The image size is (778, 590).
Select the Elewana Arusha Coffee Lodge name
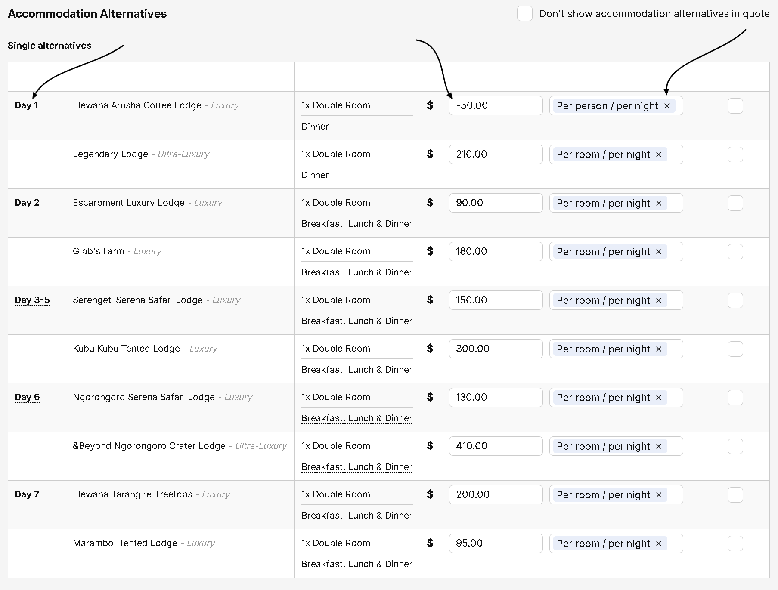tap(137, 105)
